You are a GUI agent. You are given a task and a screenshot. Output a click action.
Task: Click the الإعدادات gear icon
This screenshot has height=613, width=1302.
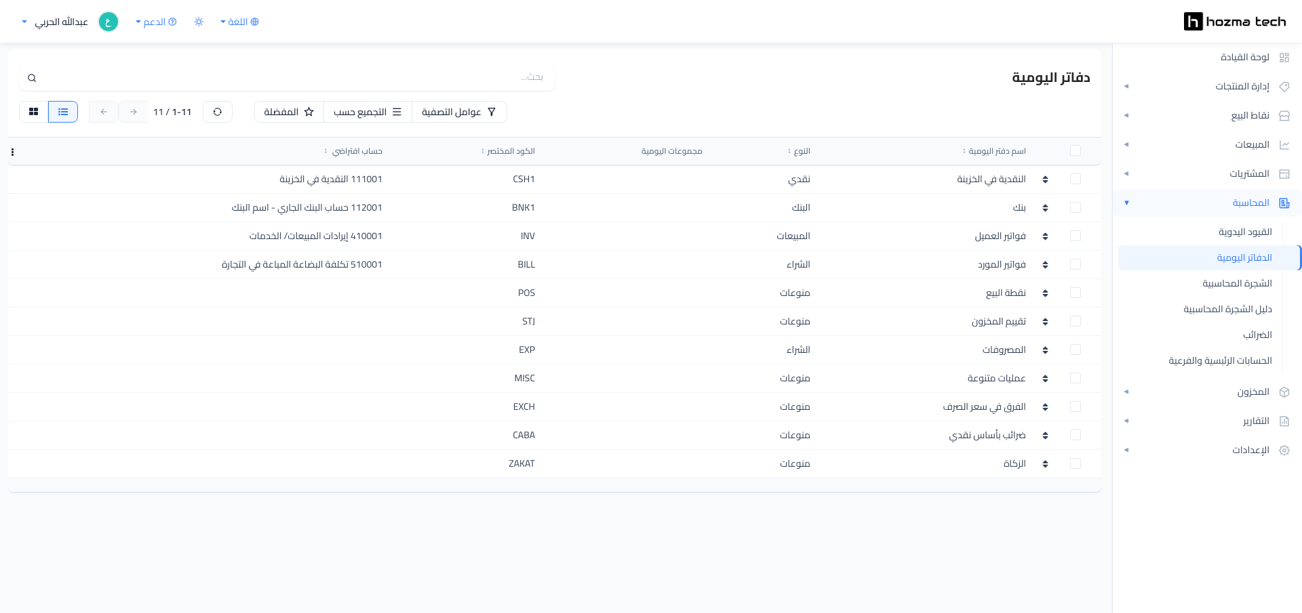pyautogui.click(x=1284, y=450)
